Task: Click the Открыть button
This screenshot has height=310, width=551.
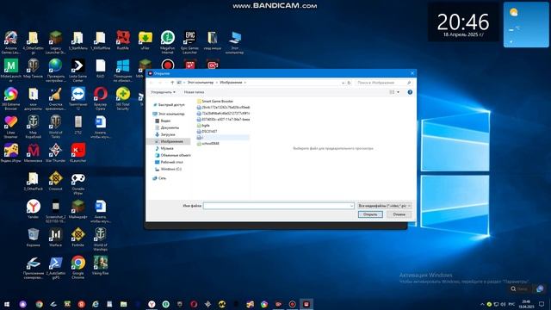Action: tap(370, 214)
